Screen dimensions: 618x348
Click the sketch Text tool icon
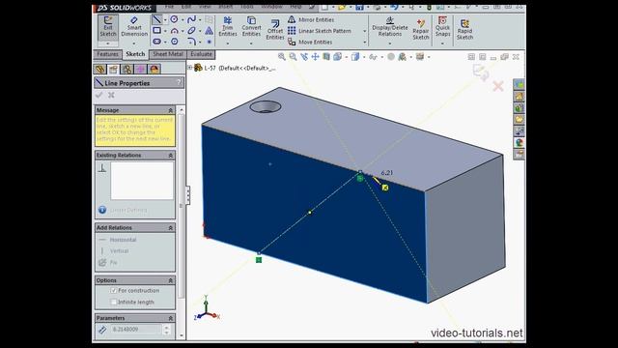coord(209,30)
